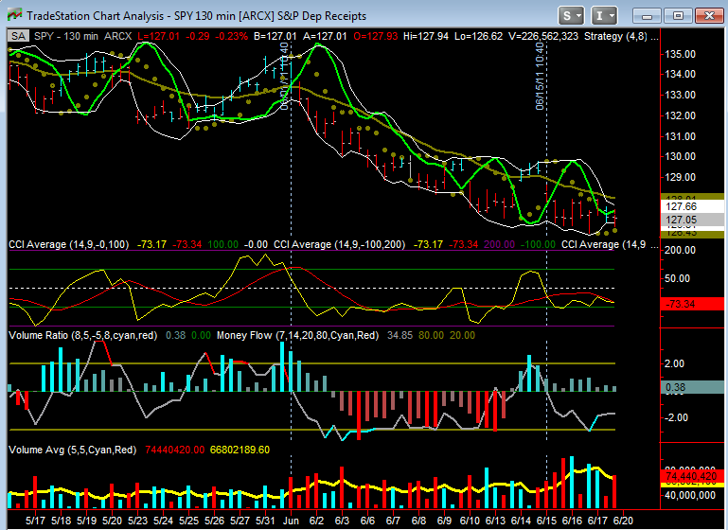Viewport: 728px width, 530px height.
Task: Click the ARCX exchange label
Action: tap(118, 36)
